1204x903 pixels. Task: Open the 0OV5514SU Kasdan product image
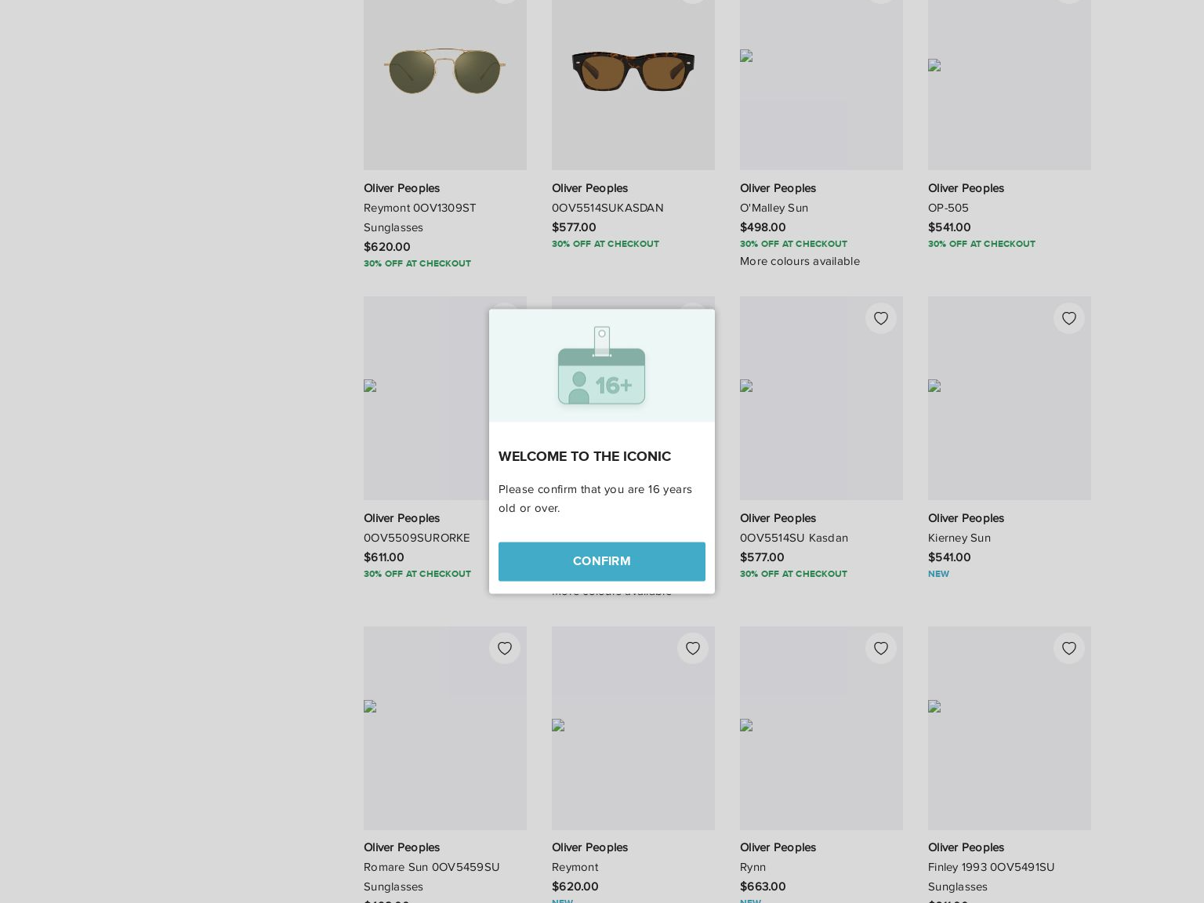[821, 398]
